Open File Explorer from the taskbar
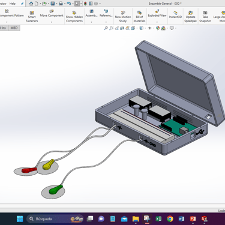The width and height of the screenshot is (225, 225). tap(136, 219)
